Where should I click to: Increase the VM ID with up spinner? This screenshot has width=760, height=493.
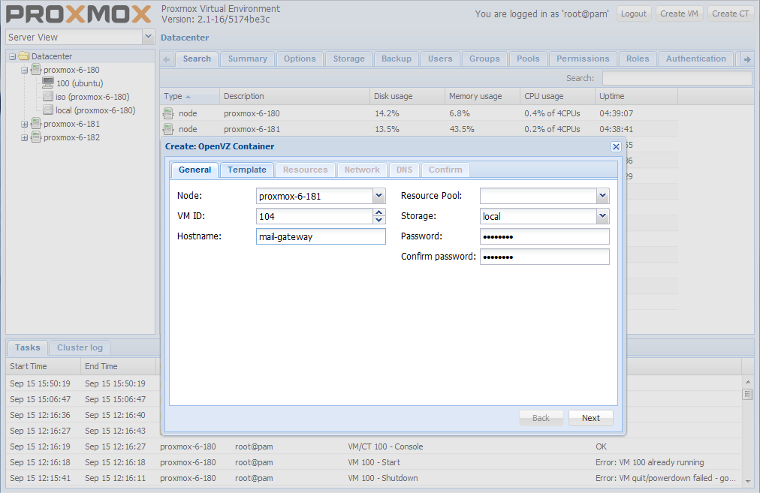click(379, 212)
